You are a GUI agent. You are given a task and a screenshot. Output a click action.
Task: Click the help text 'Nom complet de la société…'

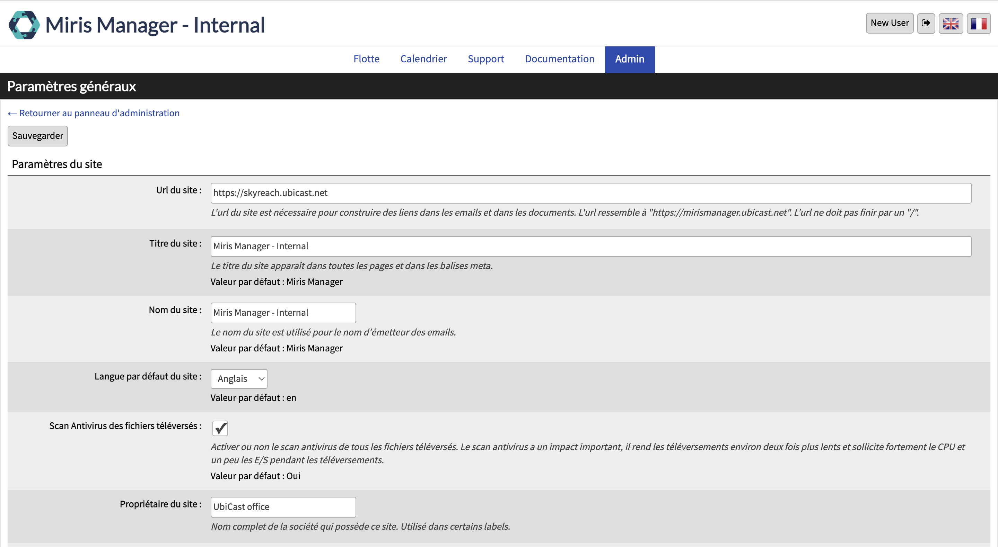360,527
